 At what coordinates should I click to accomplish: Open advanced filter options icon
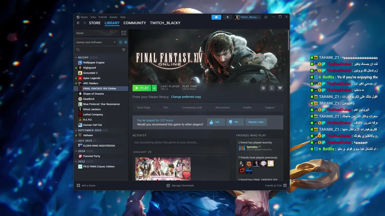[x=124, y=50]
